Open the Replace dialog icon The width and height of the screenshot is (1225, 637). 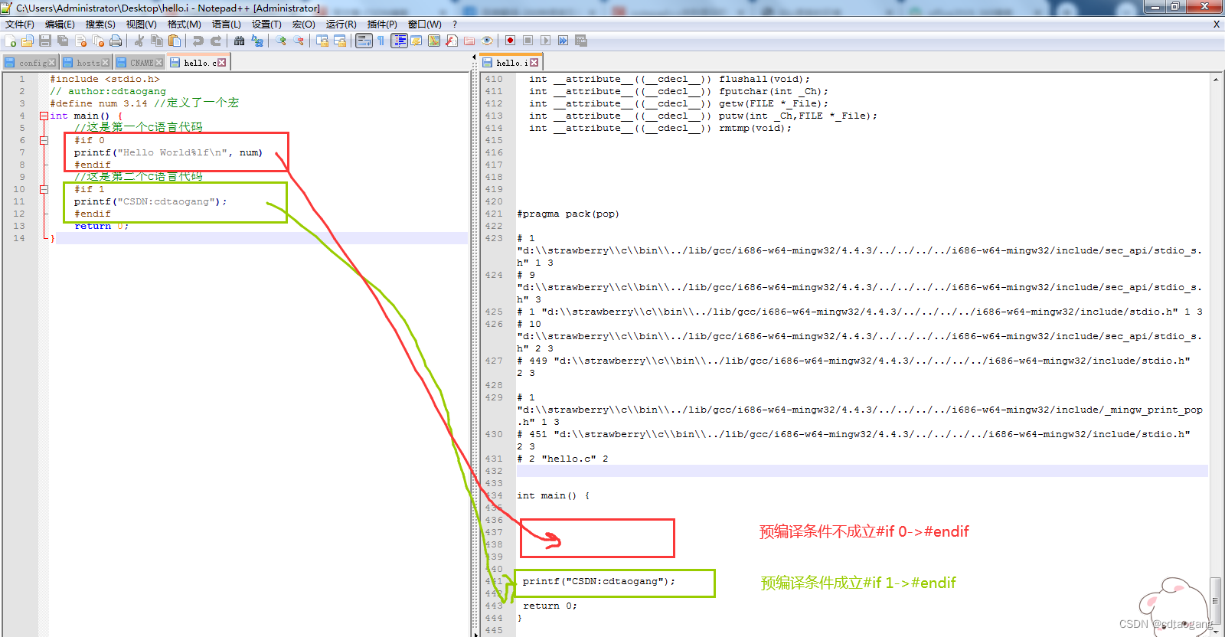click(x=257, y=41)
